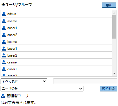This screenshot has width=118, height=106.
Task: Click the scrollbar down arrow
Action: click(114, 73)
